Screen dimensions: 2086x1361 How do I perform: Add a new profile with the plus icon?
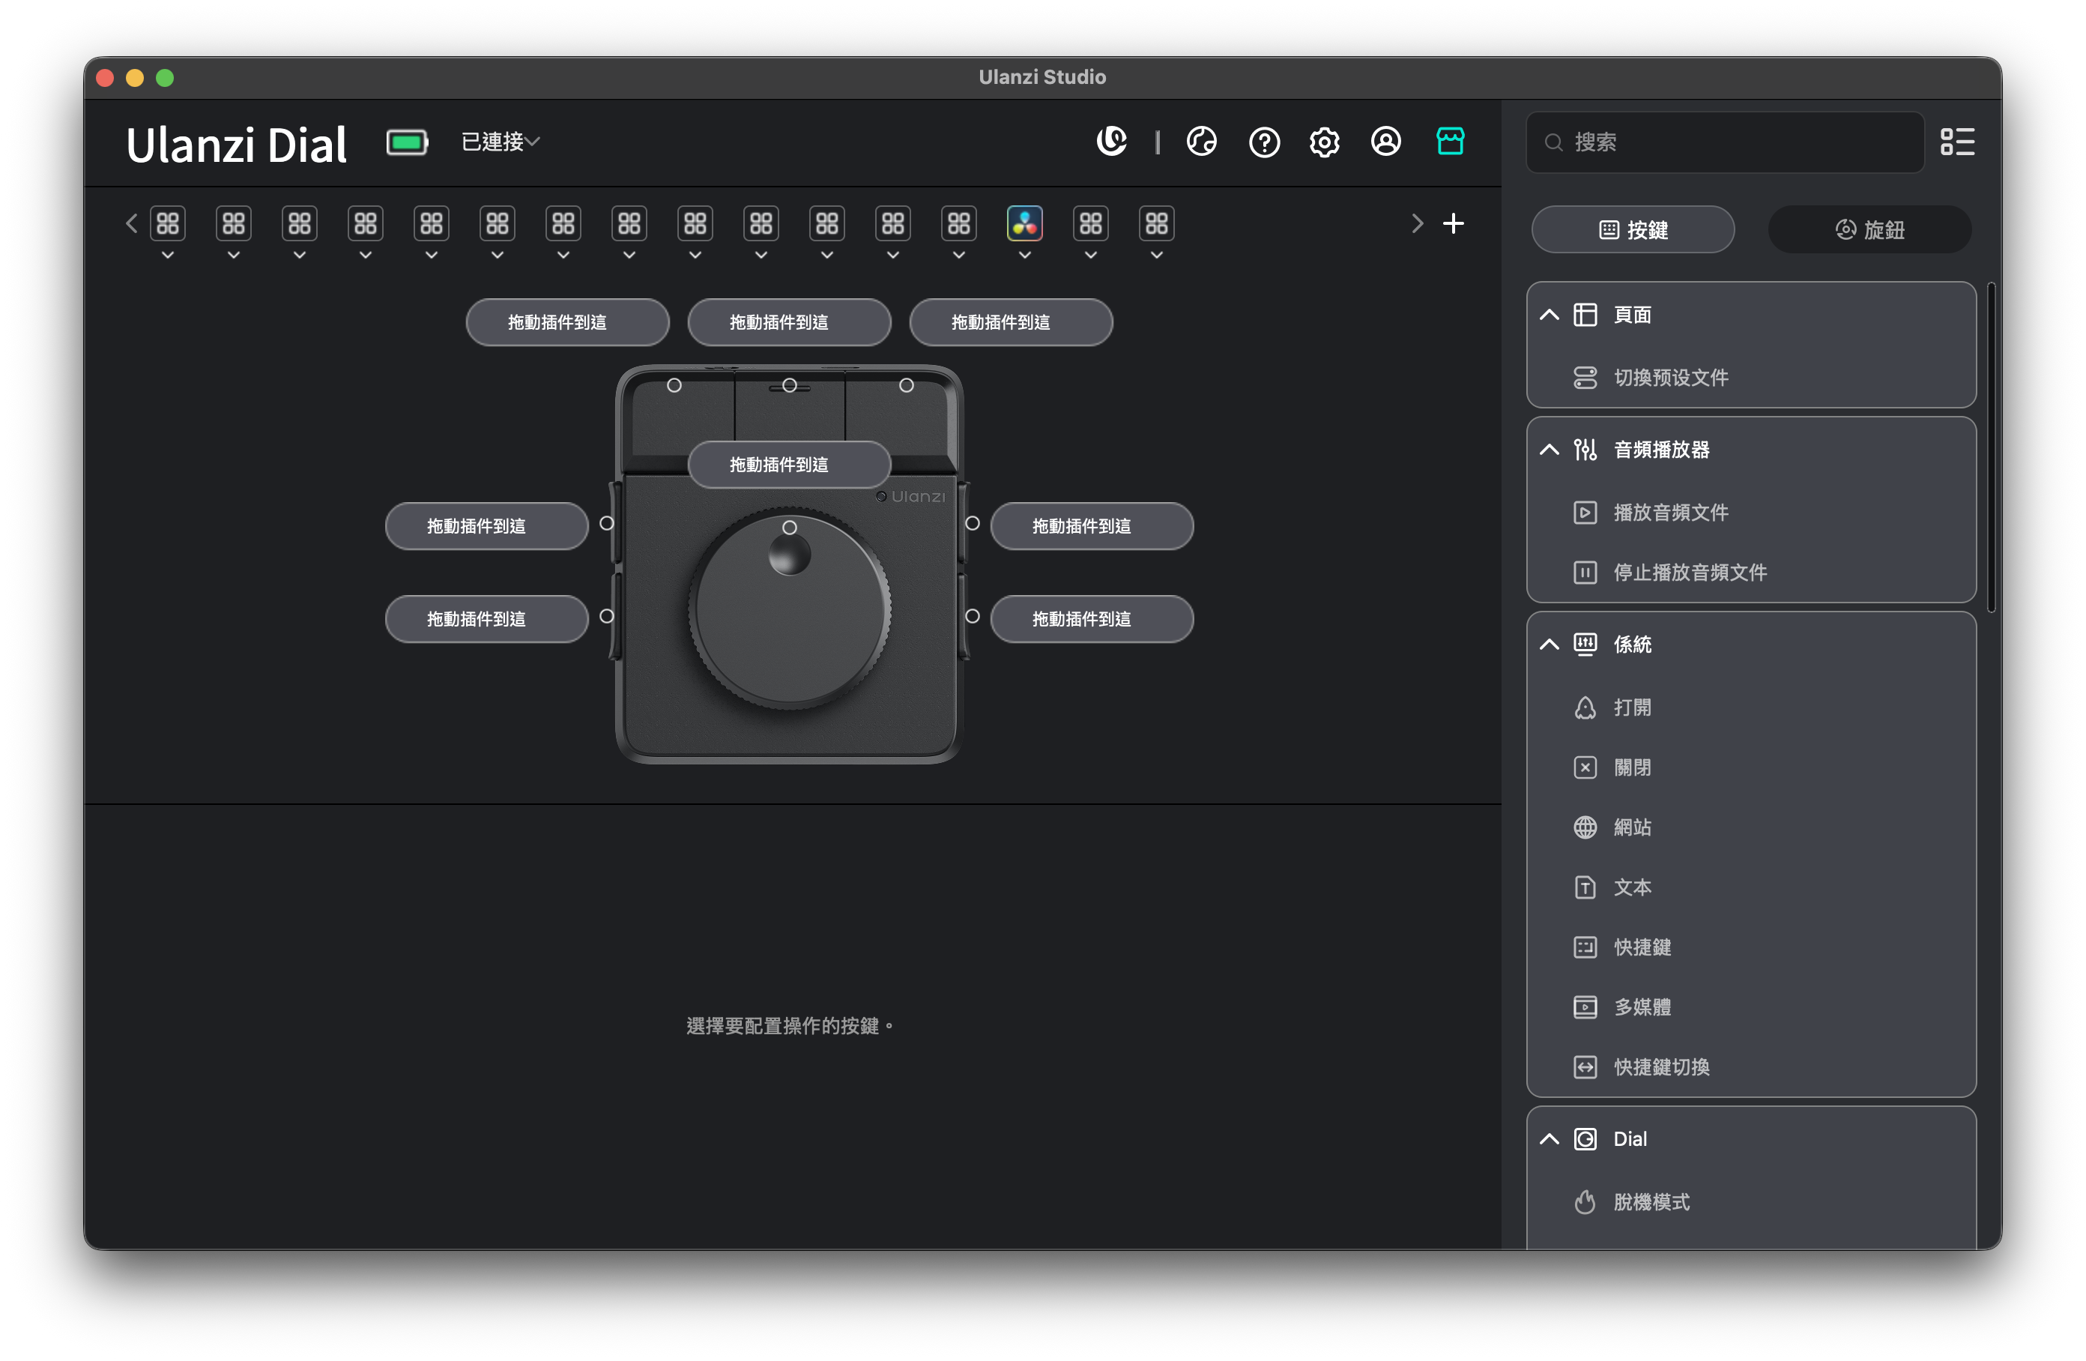tap(1452, 223)
